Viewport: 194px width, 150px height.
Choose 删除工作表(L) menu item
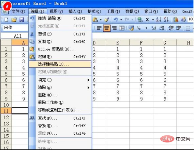click(60, 103)
